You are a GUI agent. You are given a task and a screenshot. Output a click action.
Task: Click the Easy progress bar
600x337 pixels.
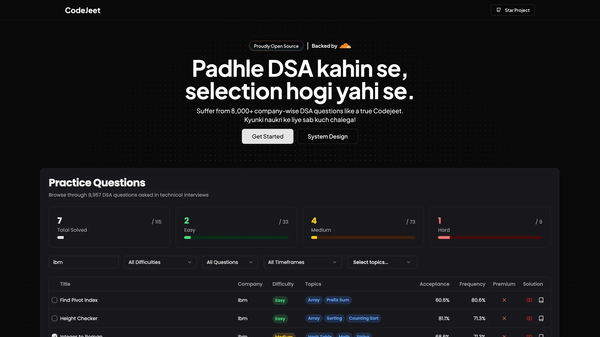tap(236, 237)
